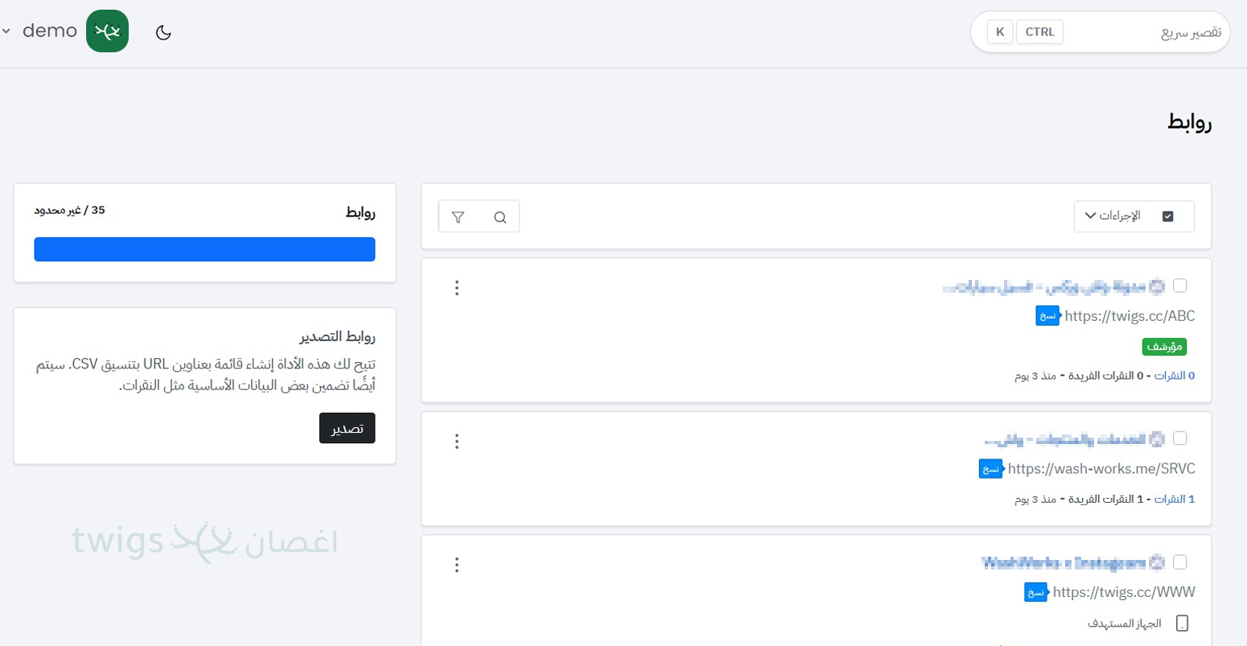The image size is (1247, 646).
Task: Check the box for twigs.cc/ABC link
Action: tap(1179, 286)
